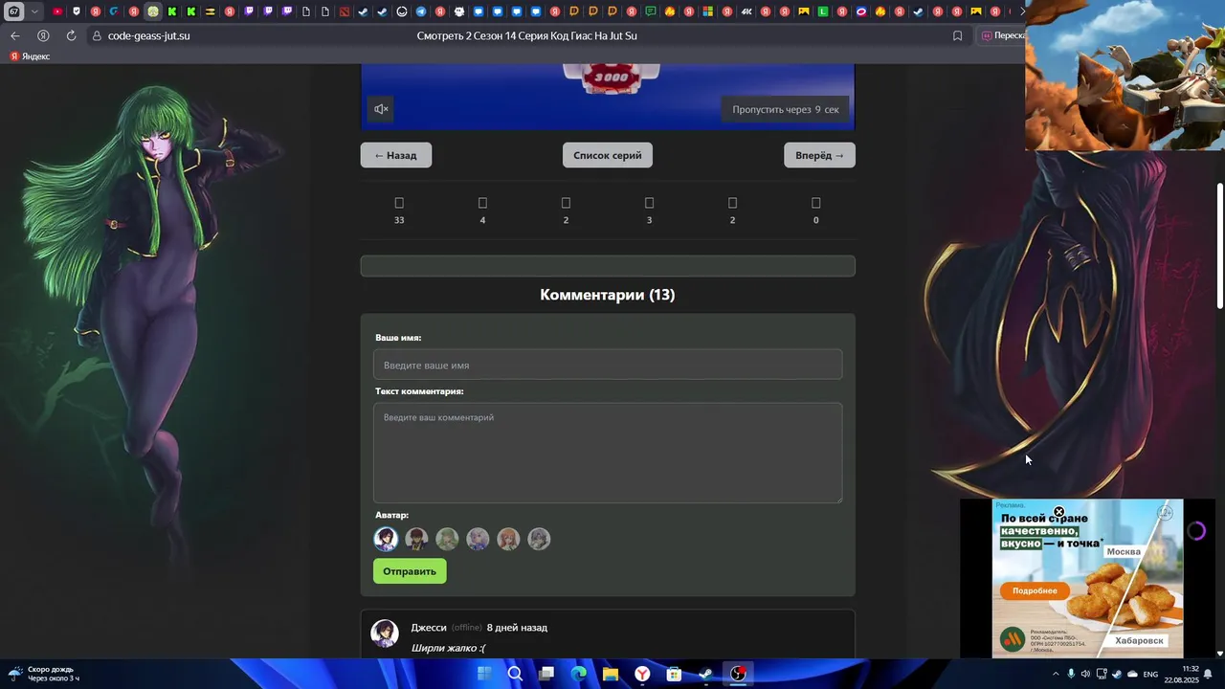Screen dimensions: 1225x689
Task: Click the 8 дней назад timestamp
Action: [x=517, y=628]
